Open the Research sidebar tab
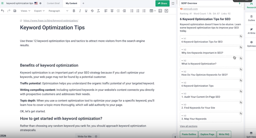This screenshot has width=256, height=138. (x=251, y=5)
